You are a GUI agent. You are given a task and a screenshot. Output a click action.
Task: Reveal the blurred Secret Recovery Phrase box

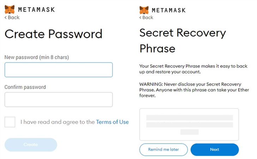189,125
